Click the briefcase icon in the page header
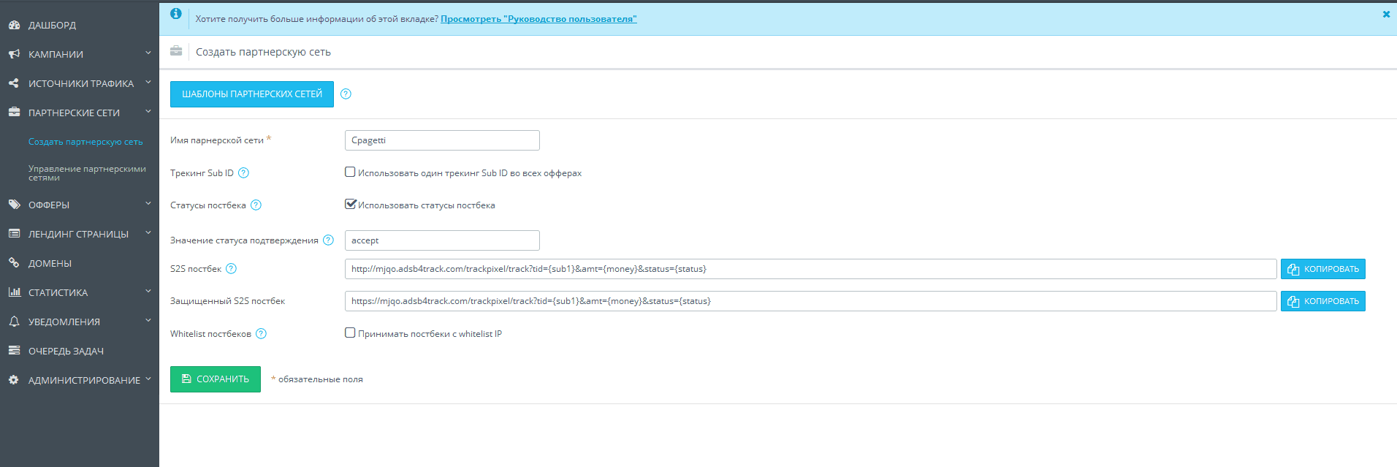 (176, 51)
